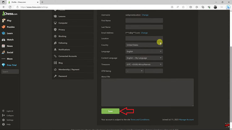Open the Browser essentials heart icon
The image size is (232, 130).
pos(209,7)
